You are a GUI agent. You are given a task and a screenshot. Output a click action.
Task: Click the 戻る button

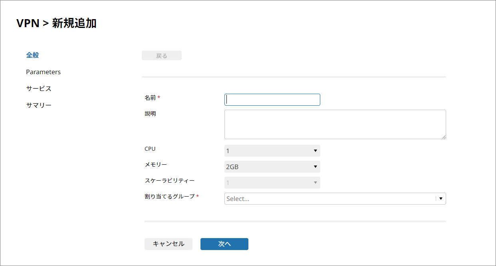point(161,56)
